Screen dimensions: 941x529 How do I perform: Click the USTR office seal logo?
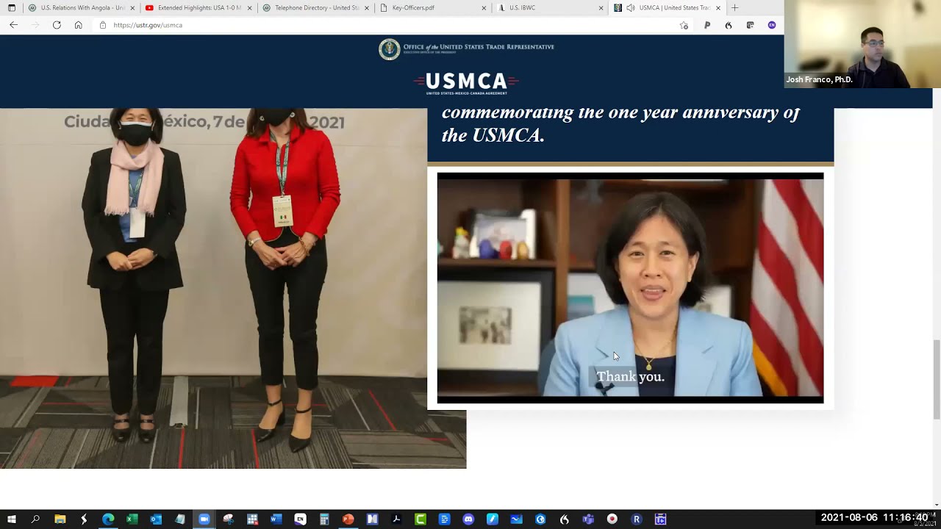click(x=389, y=48)
